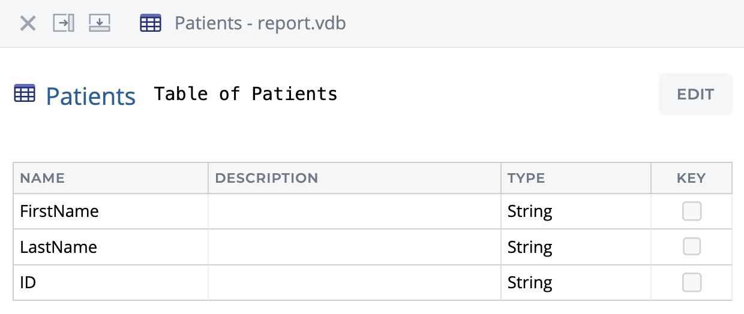Click the dock-to-right panel icon

tap(64, 23)
